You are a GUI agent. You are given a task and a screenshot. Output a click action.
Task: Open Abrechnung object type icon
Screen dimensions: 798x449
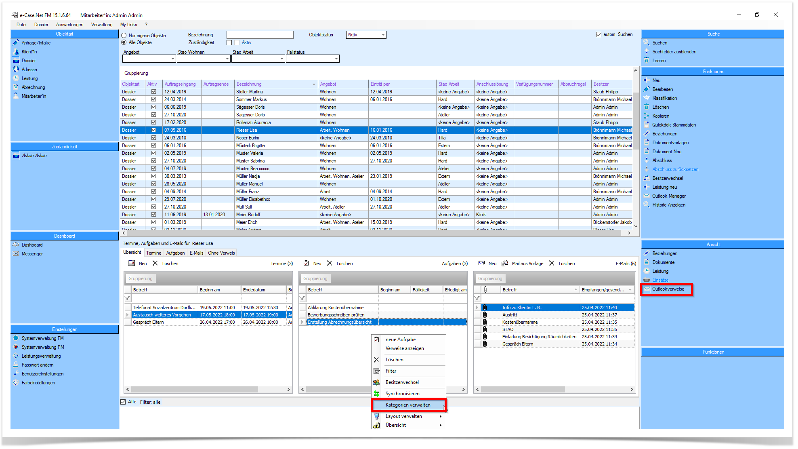(16, 87)
